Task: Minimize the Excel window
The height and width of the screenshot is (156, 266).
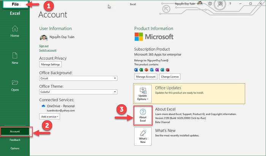Action: pyautogui.click(x=241, y=3)
